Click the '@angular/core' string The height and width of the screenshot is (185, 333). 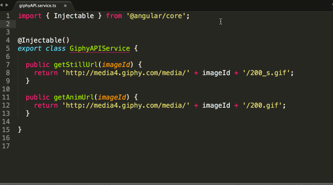156,16
